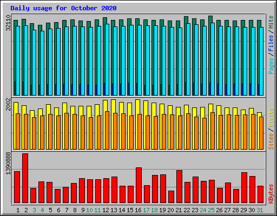Click the cyan files bar for day 1
277x216 pixels.
pos(18,60)
